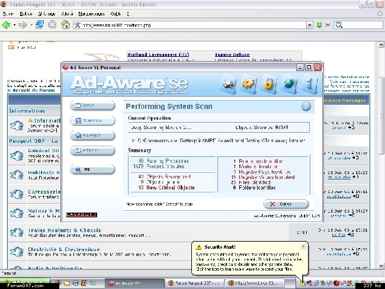Open Ad-Aware settings via the gear icon
The width and height of the screenshot is (385, 289).
(x=249, y=84)
